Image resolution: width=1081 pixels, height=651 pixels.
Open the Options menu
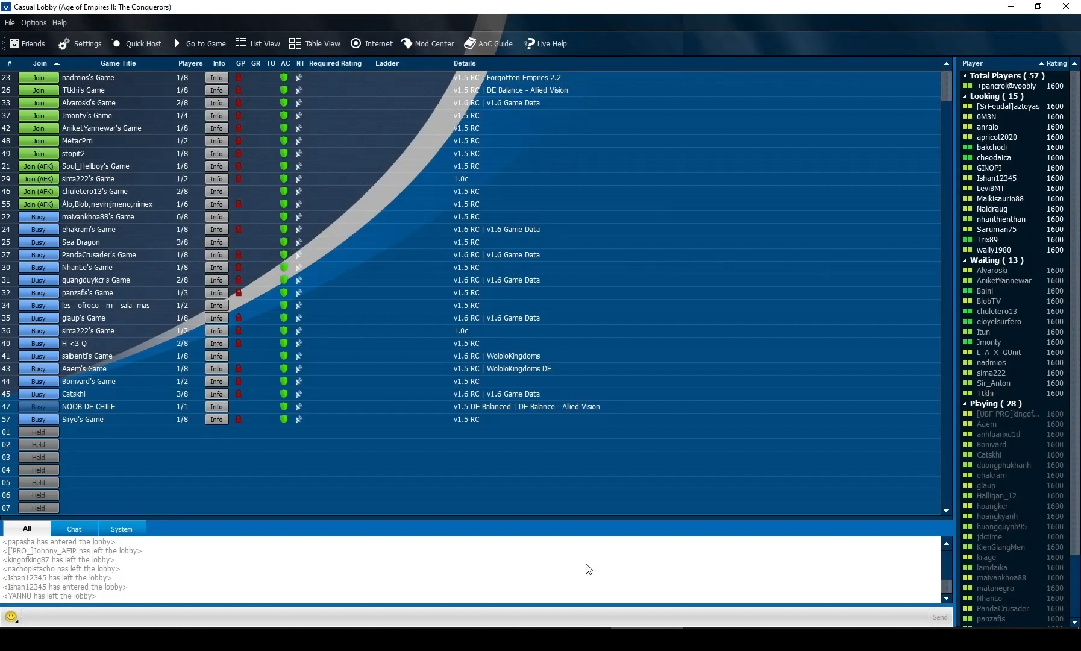click(x=34, y=22)
